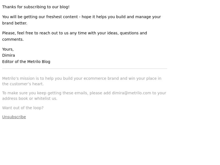The height and width of the screenshot is (165, 220).
Task: Click the name "Dimira" in the signature
Action: [9, 55]
